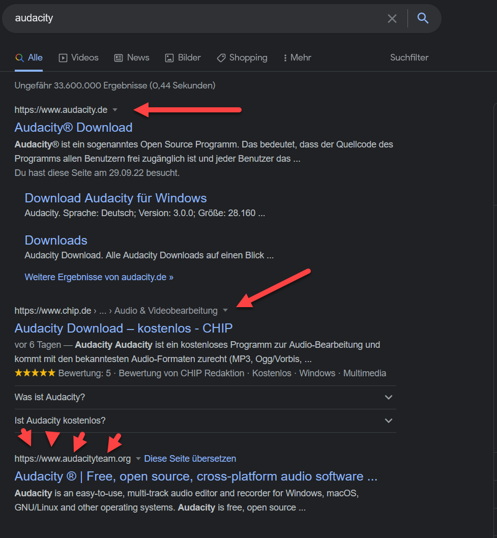Click the magnifier search button
Viewport: 497px width, 538px height.
[x=423, y=18]
